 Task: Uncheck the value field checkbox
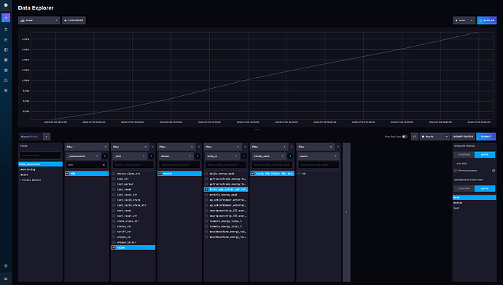click(114, 248)
